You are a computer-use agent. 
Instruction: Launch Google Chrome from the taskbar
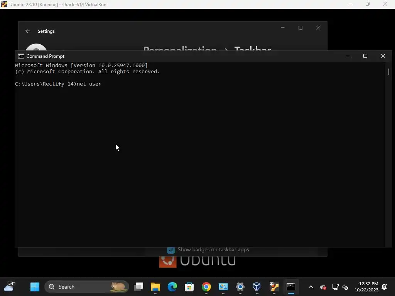206,287
